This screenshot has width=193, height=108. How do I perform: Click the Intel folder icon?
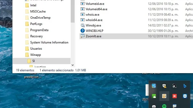point(27,5)
